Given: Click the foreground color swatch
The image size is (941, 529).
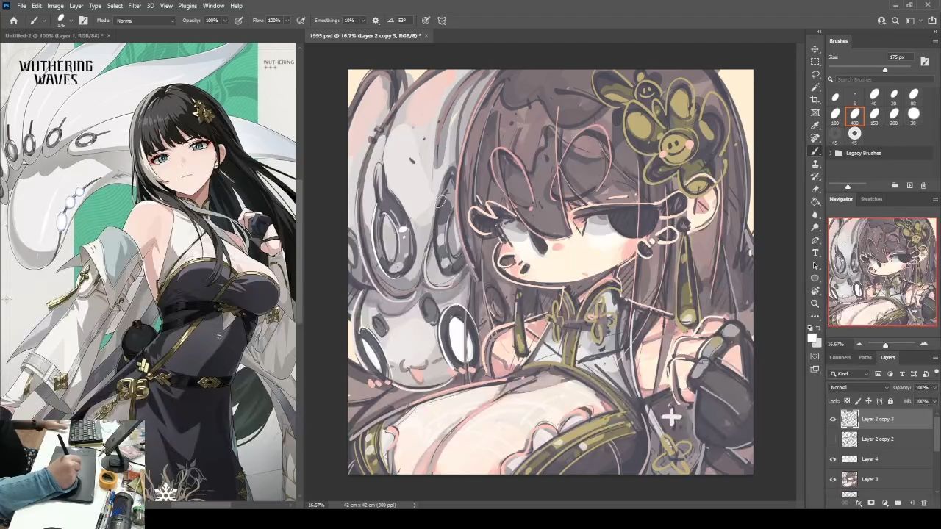Looking at the screenshot, I should [812, 337].
